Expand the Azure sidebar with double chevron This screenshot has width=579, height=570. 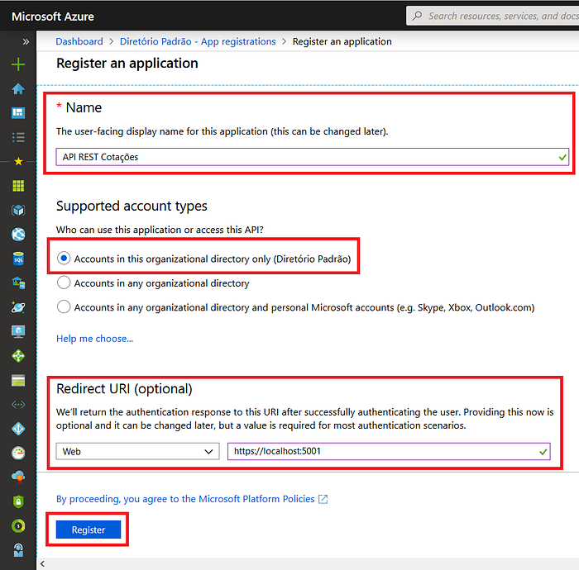pos(26,41)
